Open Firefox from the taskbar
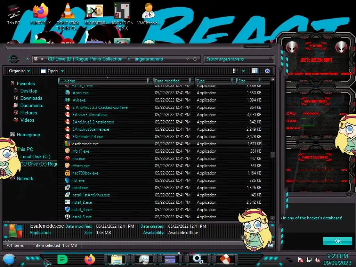The image size is (356, 267). point(90,259)
